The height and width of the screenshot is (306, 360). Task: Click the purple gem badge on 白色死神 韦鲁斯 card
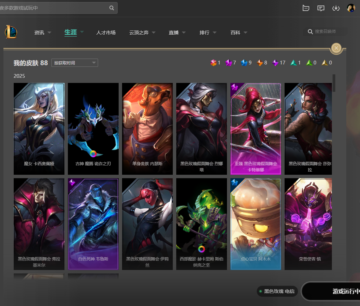pyautogui.click(x=72, y=182)
